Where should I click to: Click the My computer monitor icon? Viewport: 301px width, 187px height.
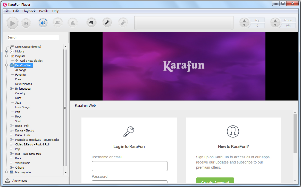[x=12, y=172]
